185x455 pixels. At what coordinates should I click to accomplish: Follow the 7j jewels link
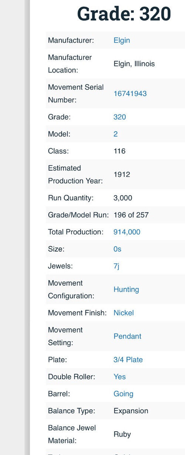point(117,266)
